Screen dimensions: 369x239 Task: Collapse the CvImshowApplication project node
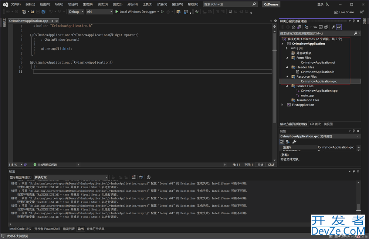pyautogui.click(x=282, y=44)
